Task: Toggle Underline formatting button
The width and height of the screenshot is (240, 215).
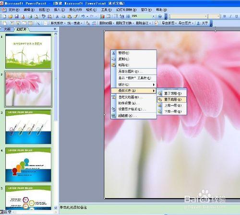Action: 237,16
